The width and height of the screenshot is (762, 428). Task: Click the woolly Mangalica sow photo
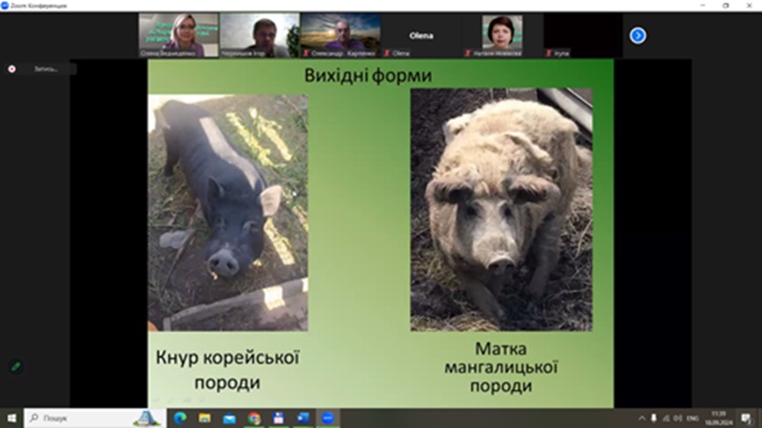(501, 209)
